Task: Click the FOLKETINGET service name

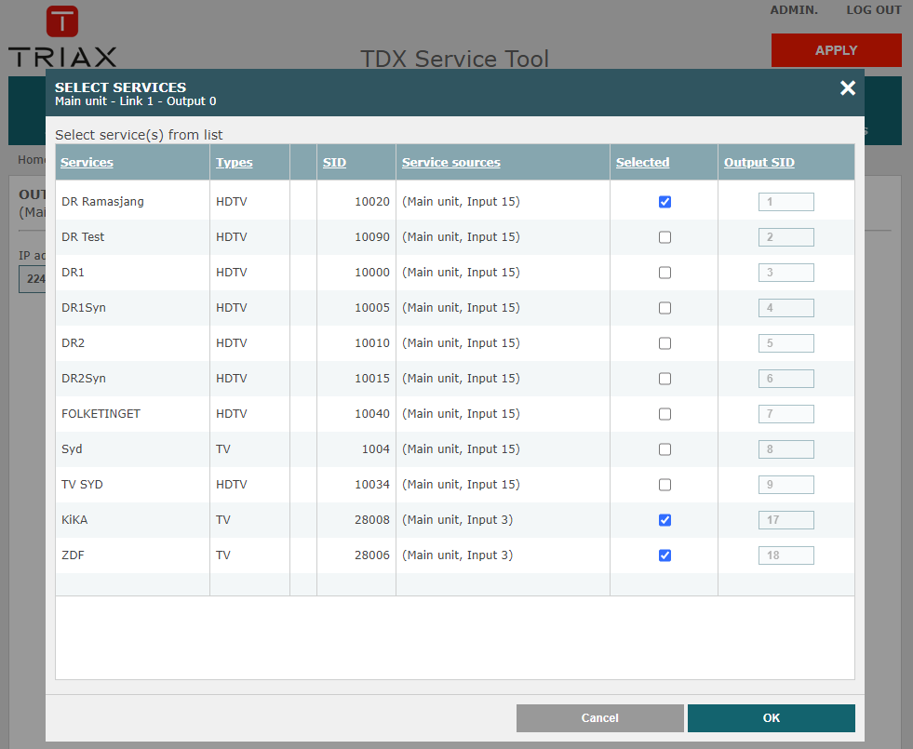Action: (x=101, y=414)
